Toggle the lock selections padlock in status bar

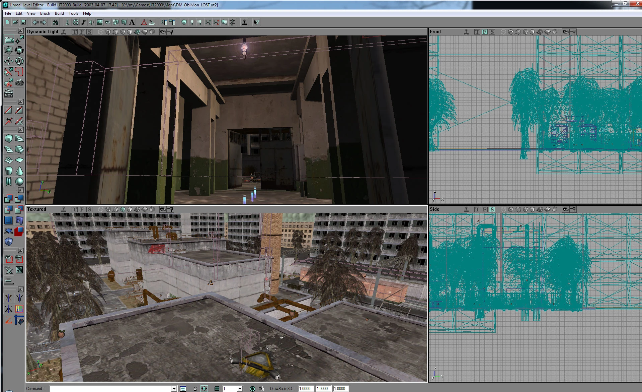pos(195,389)
